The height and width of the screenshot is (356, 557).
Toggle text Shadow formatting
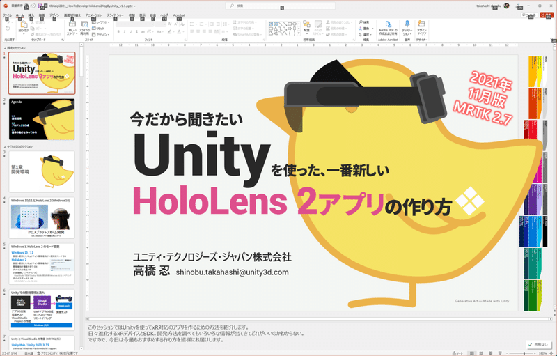pyautogui.click(x=136, y=31)
